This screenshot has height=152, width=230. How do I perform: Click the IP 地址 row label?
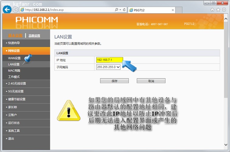coord(61,60)
